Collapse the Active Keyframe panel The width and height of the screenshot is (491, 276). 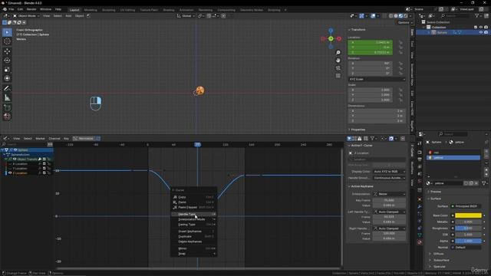(361, 186)
